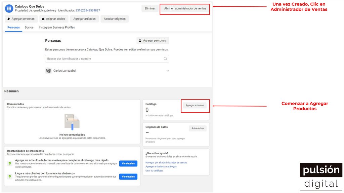Click the catalog grid icon beside Catalogo Que Dulce
Screen dimensions: 344x193
[x=9, y=8]
